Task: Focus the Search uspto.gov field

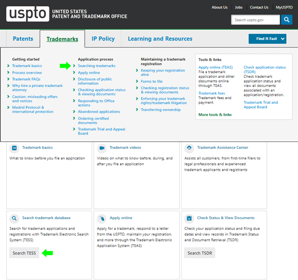Action: click(x=255, y=20)
